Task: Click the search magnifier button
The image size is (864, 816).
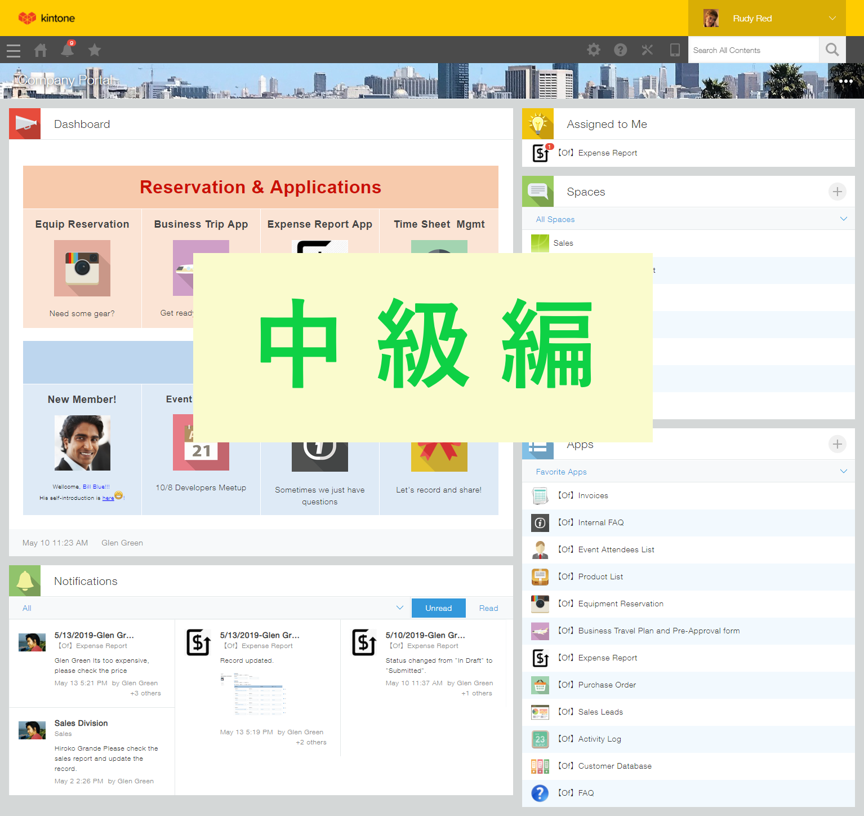Action: tap(832, 50)
